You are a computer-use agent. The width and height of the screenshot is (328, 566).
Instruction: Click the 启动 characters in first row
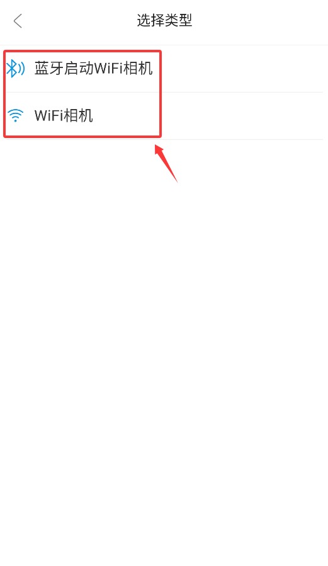[79, 68]
